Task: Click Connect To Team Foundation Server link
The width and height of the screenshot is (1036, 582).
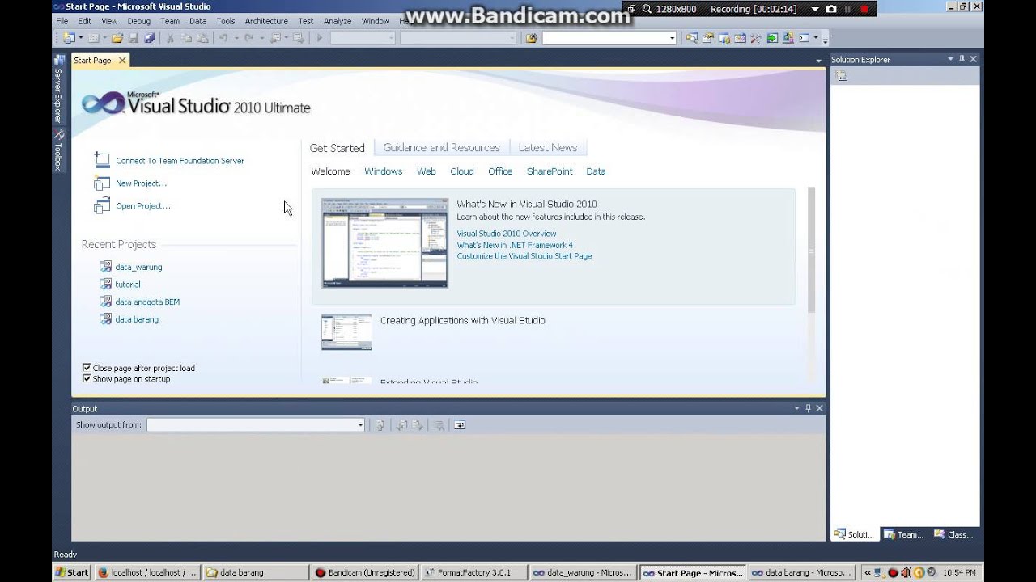Action: (180, 161)
